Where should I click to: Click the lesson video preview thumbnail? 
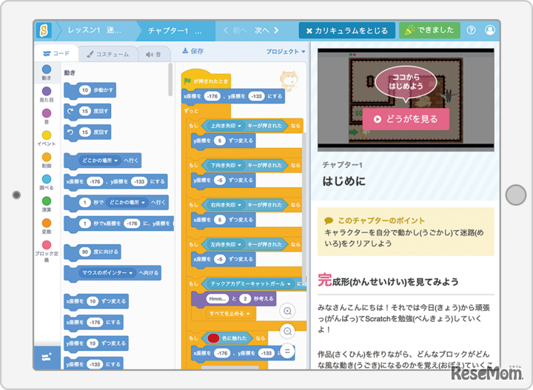(x=406, y=100)
